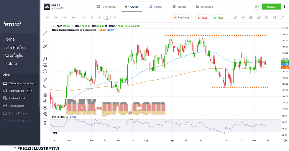Open Esplora in the sidebar
This screenshot has height=151, width=289.
click(10, 63)
